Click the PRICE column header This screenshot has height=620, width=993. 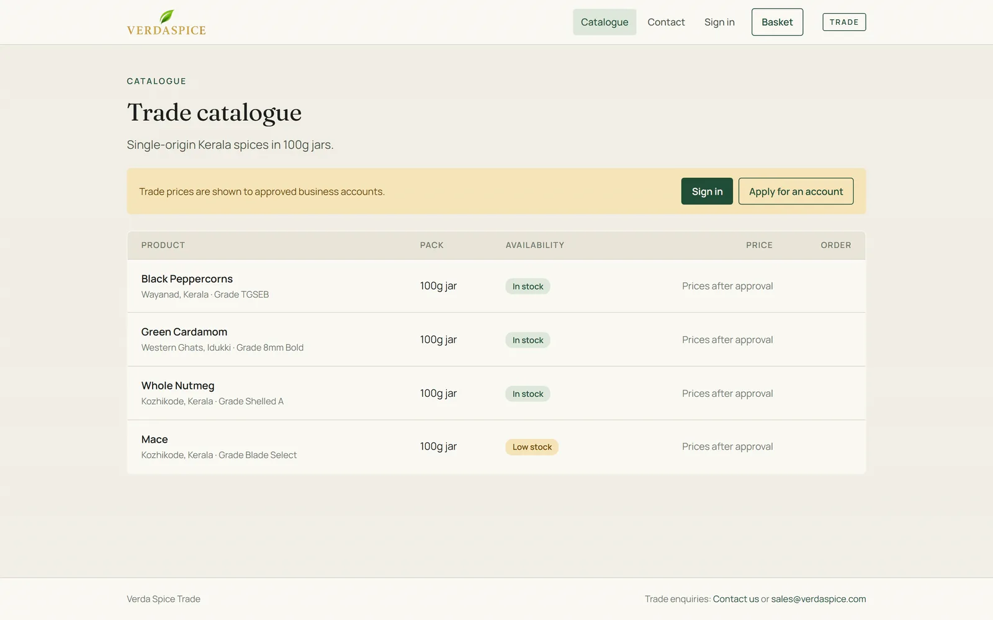click(759, 246)
